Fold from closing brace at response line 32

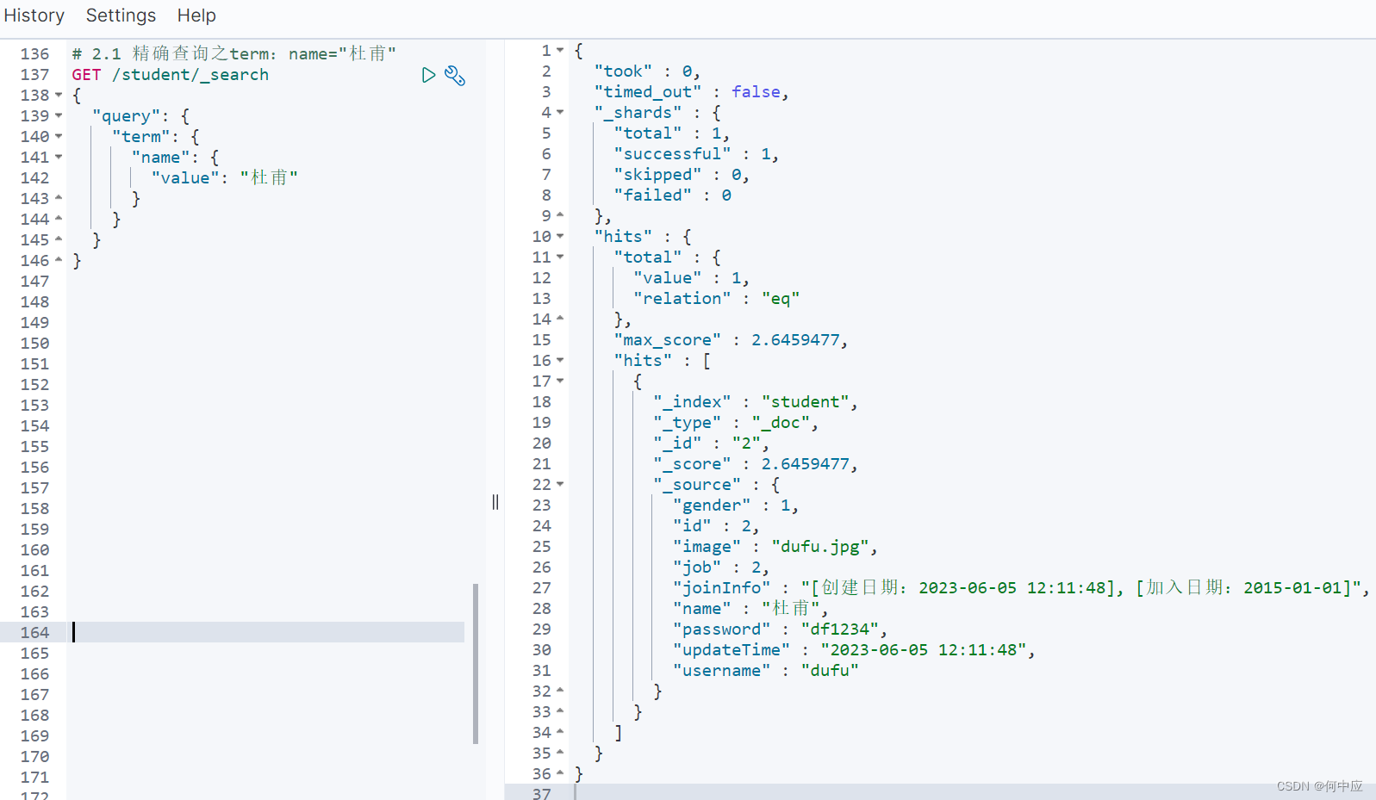click(560, 691)
